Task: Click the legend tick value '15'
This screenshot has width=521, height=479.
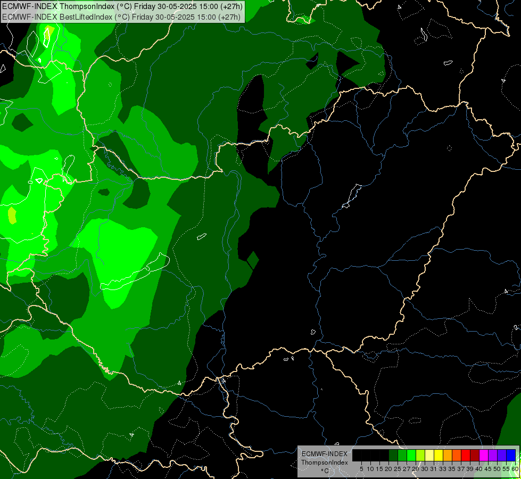Action: [x=379, y=469]
